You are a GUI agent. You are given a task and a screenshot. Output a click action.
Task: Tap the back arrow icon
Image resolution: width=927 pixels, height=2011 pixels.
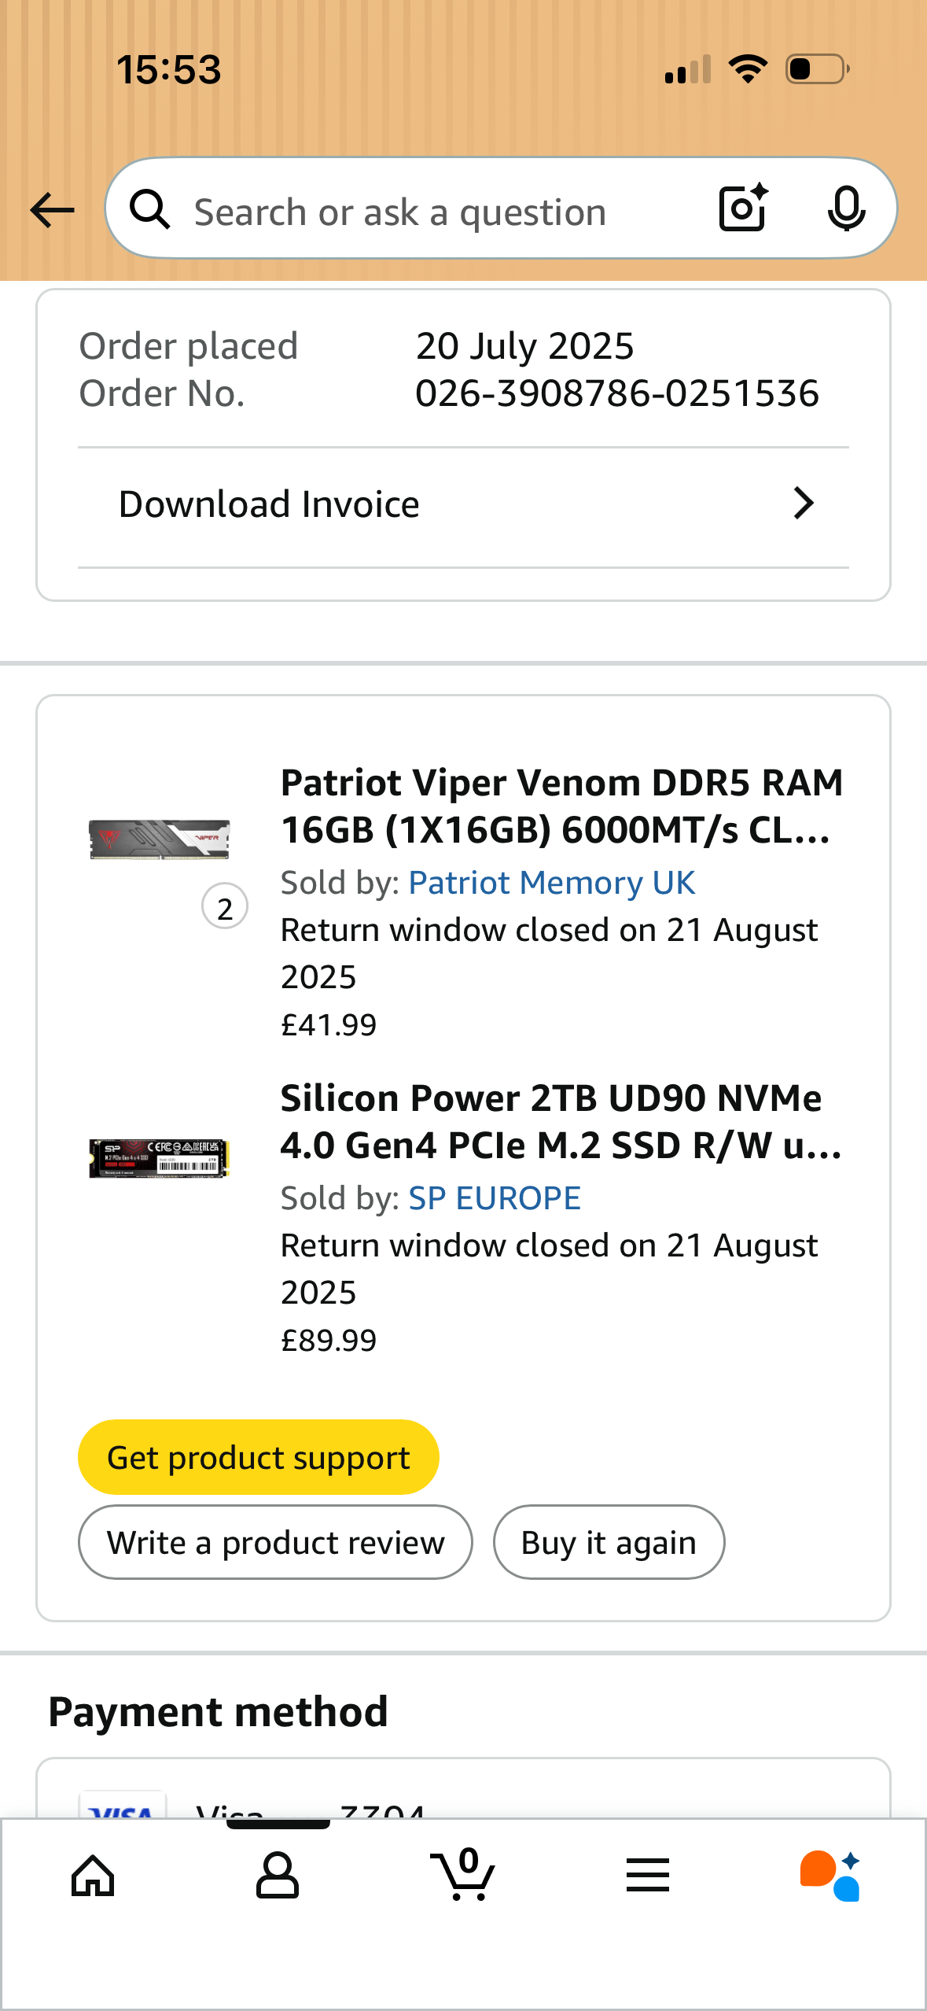point(52,211)
